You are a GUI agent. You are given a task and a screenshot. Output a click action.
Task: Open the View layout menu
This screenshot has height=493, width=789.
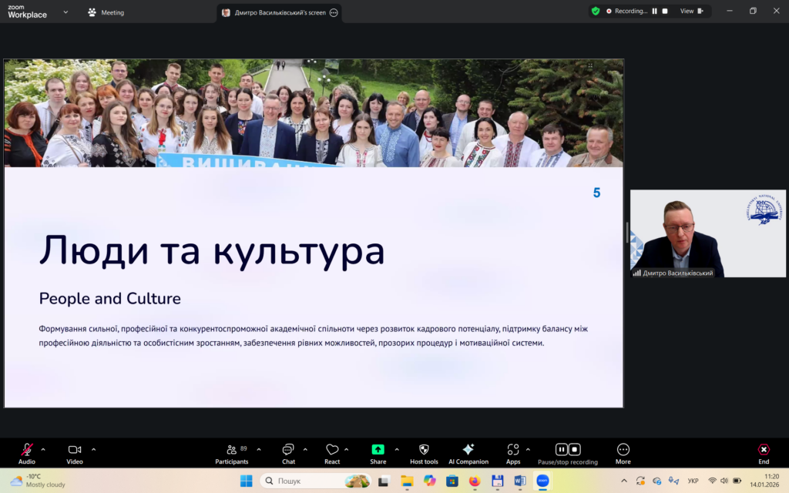[690, 11]
